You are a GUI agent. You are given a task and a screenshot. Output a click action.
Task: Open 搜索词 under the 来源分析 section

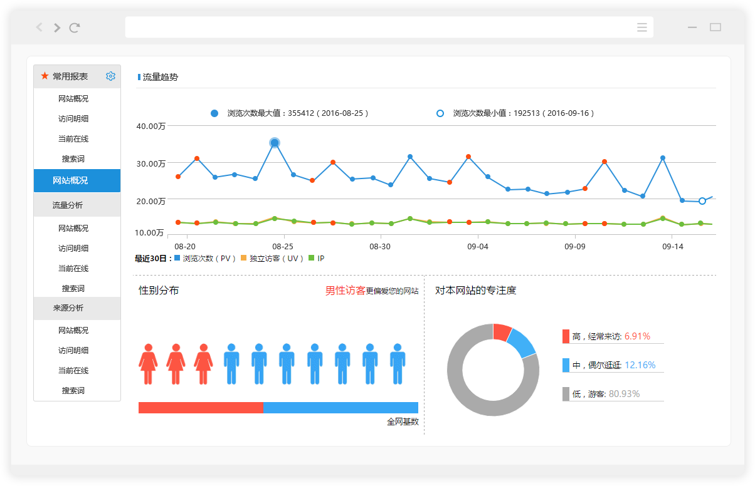tap(73, 391)
